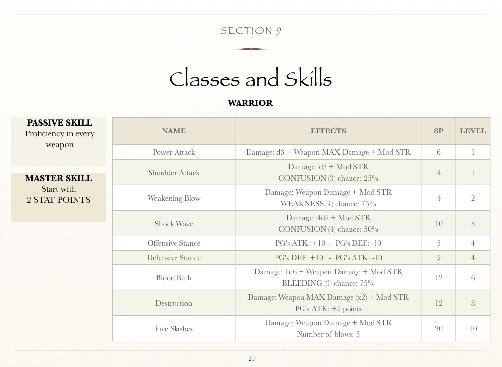The height and width of the screenshot is (367, 502).
Task: Click the "Section 9" header text
Action: pyautogui.click(x=251, y=31)
